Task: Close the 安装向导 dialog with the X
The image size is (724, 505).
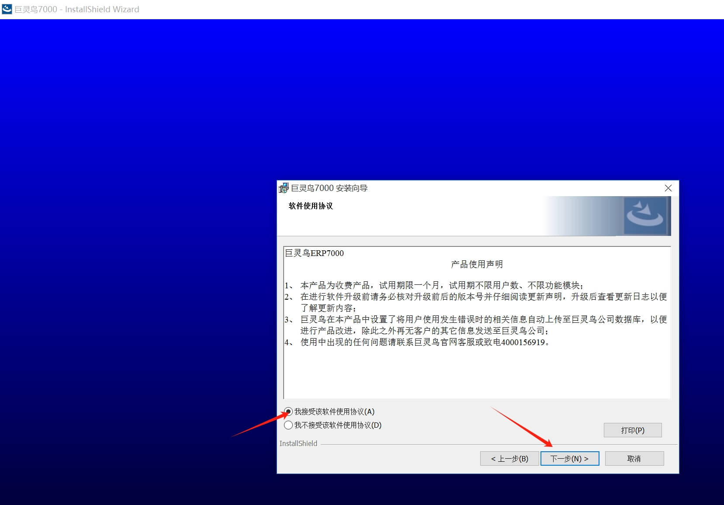Action: [668, 188]
